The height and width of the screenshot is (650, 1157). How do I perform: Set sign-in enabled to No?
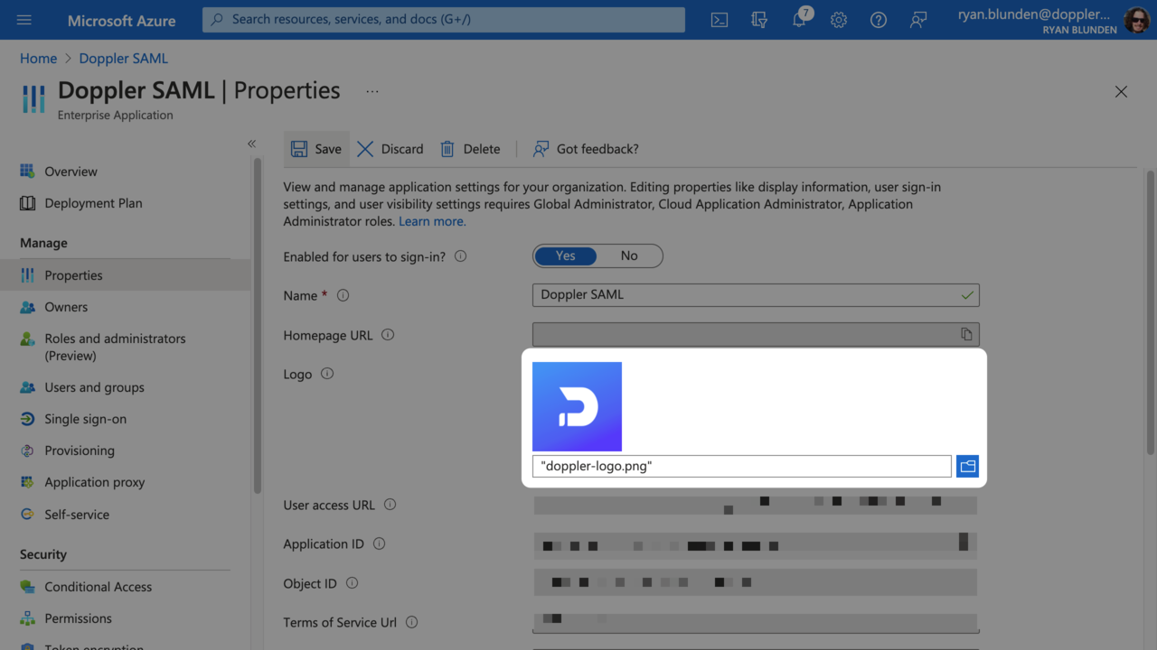[x=629, y=256]
